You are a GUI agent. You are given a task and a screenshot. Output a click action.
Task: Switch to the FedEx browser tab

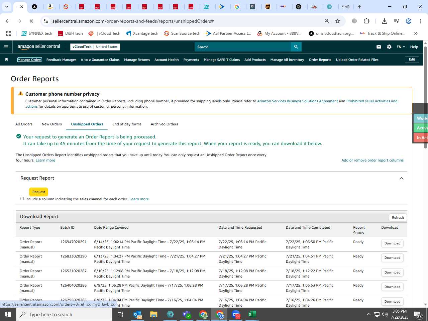coord(283,7)
